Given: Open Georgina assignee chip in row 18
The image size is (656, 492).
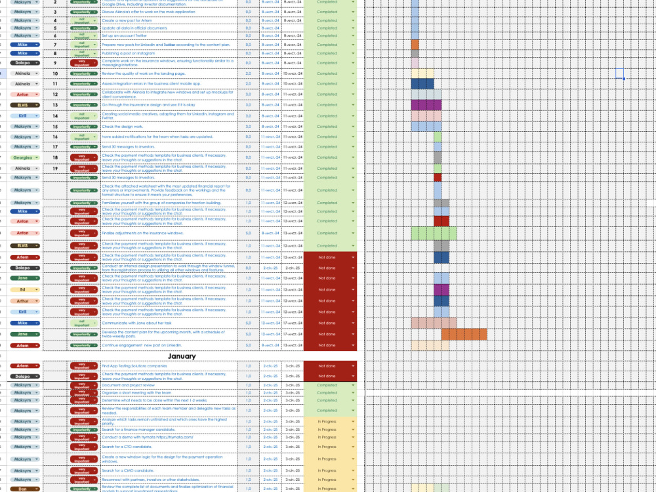Looking at the screenshot, I should point(25,157).
